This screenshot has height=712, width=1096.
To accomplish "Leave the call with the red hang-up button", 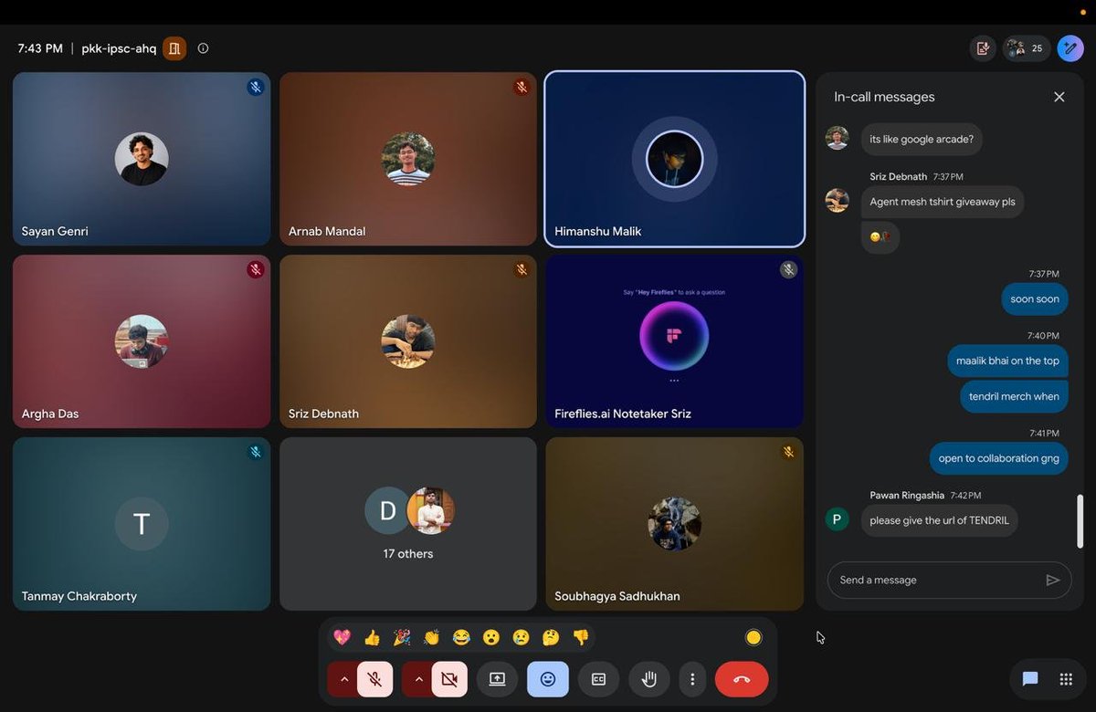I will click(x=742, y=679).
